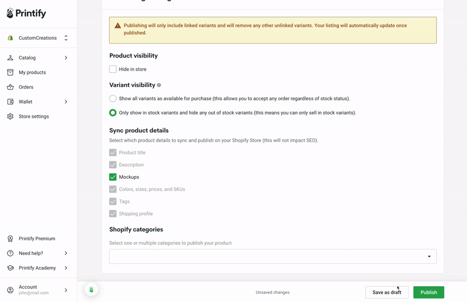Open Store settings gear icon
467x302 pixels.
click(x=10, y=117)
